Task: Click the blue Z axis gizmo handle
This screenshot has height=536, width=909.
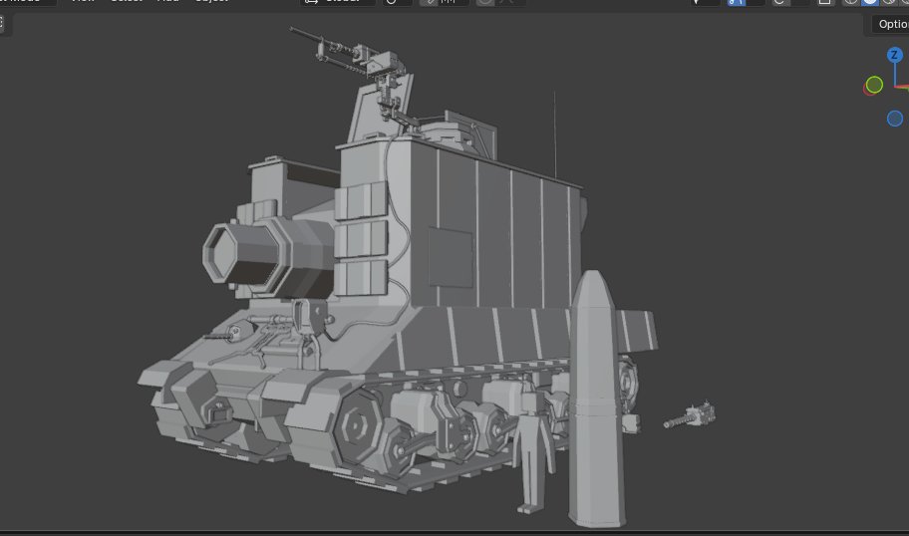Action: point(894,55)
